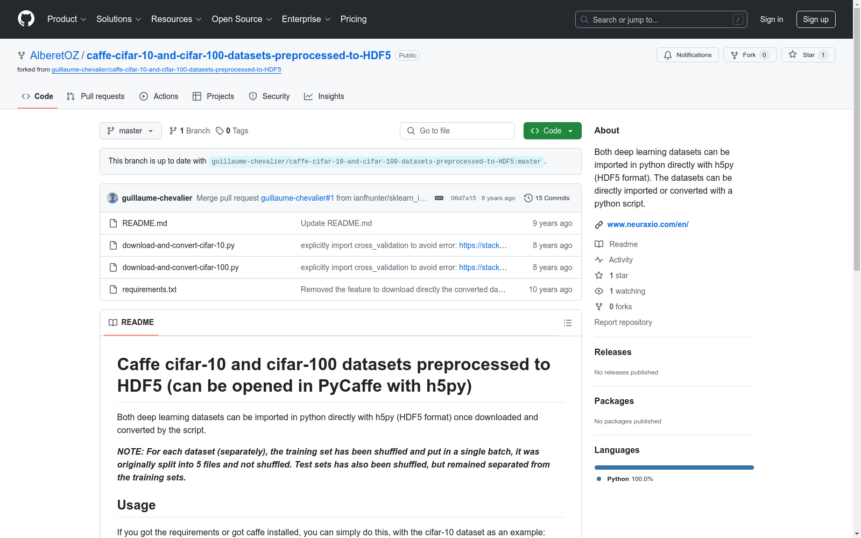Open the Open Source header menu
Image resolution: width=861 pixels, height=538 pixels.
click(242, 19)
